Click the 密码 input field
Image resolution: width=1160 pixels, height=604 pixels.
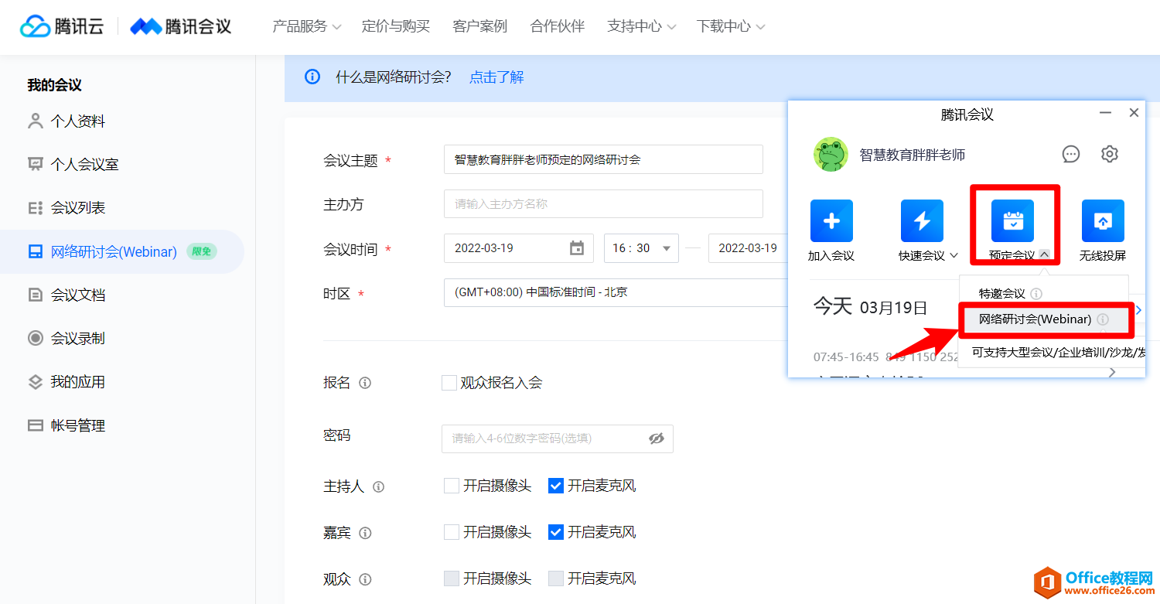tap(557, 438)
